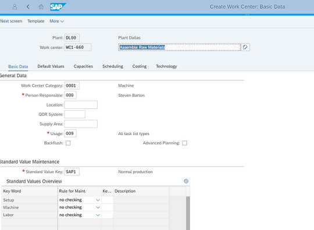
Task: Click the SAP logo
Action: tap(58, 7)
